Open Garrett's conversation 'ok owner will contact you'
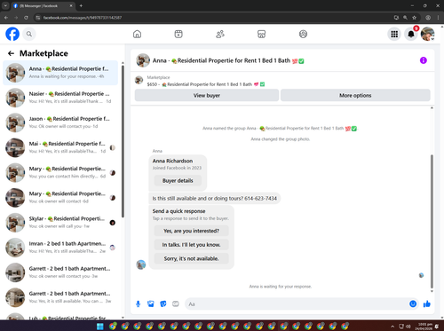The height and width of the screenshot is (331, 444). [x=60, y=272]
